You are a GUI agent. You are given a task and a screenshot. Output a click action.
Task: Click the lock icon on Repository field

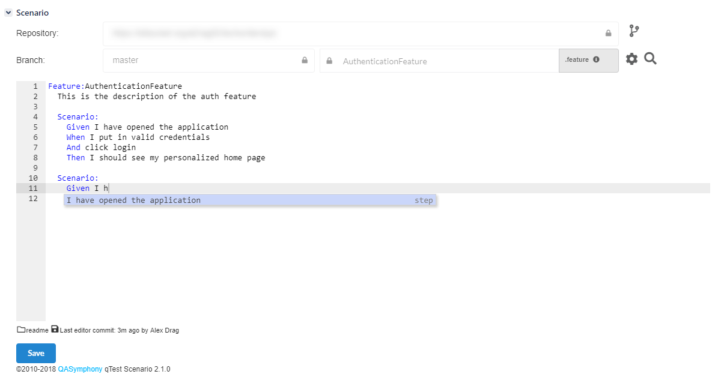pyautogui.click(x=608, y=34)
